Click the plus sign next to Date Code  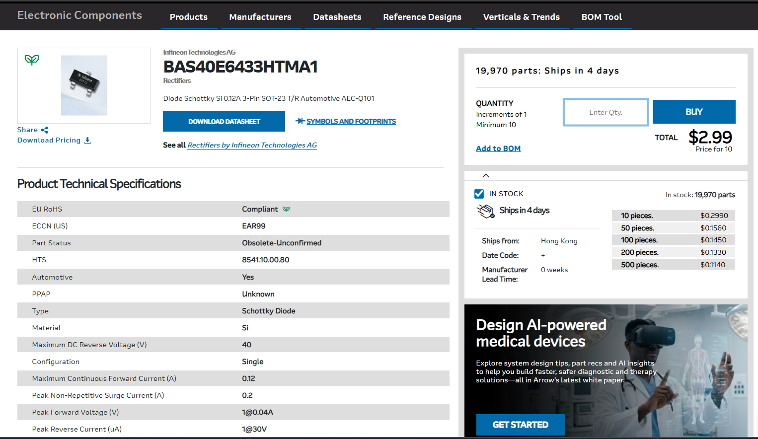tap(543, 255)
